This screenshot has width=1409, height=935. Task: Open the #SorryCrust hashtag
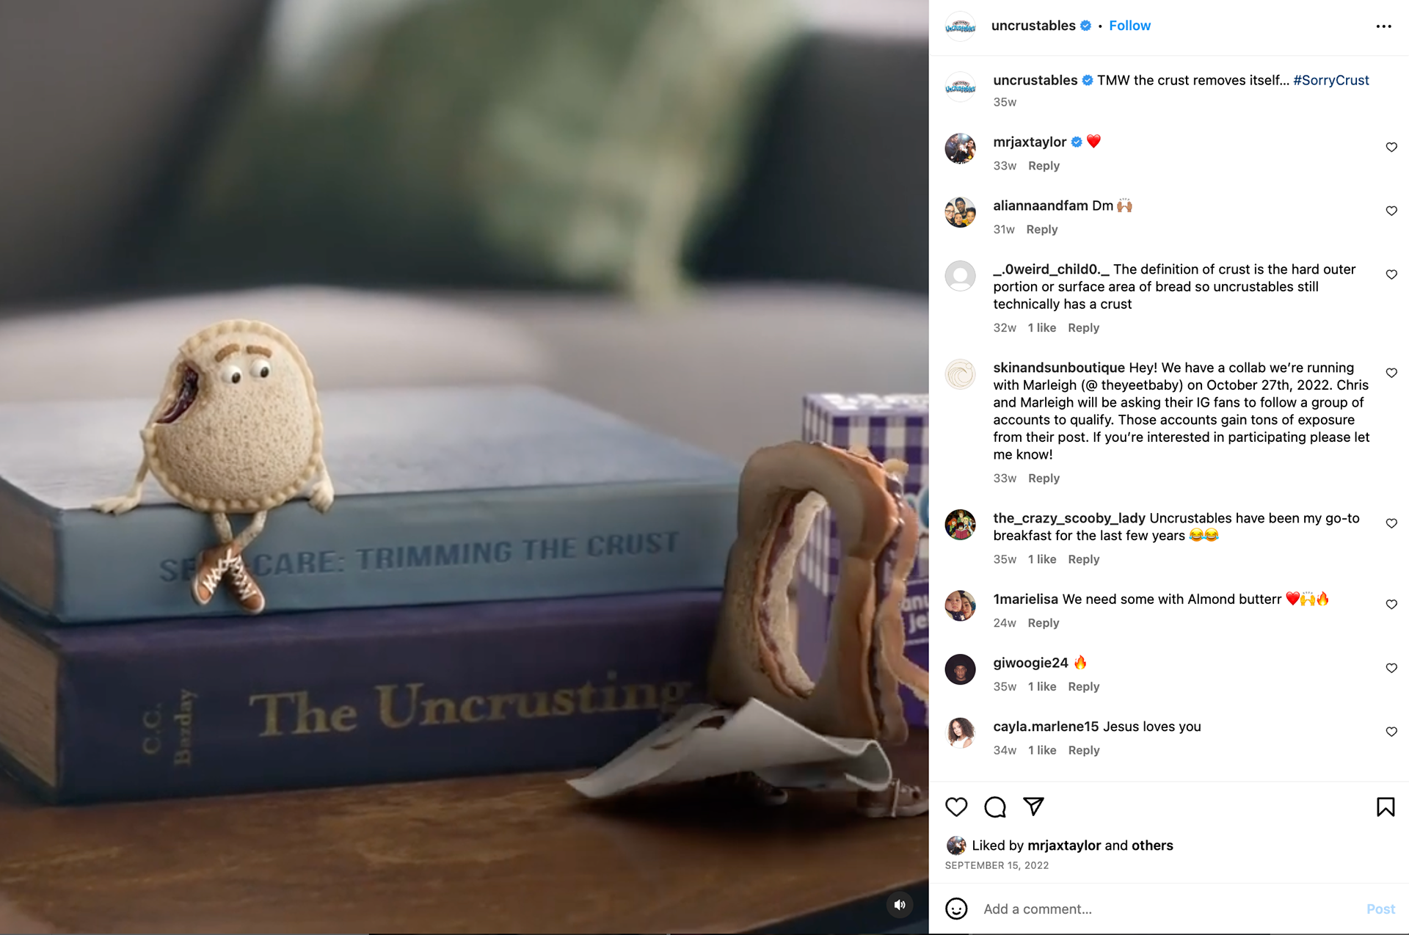coord(1330,80)
